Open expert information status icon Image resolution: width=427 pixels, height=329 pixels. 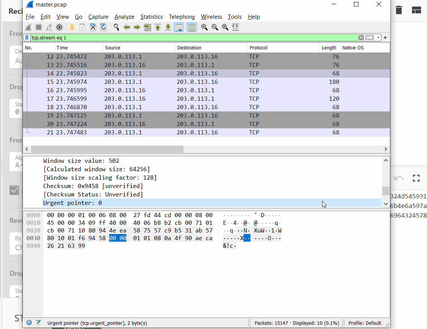pos(29,323)
